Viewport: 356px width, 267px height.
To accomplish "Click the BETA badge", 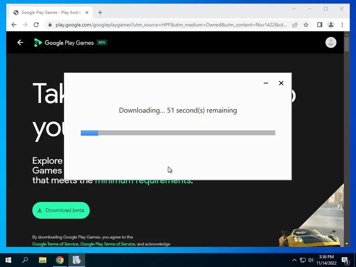I will 102,42.
